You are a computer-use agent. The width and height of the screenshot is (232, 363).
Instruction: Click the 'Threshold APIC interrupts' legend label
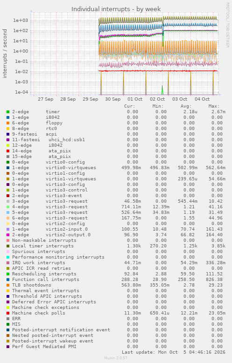click(x=47, y=296)
